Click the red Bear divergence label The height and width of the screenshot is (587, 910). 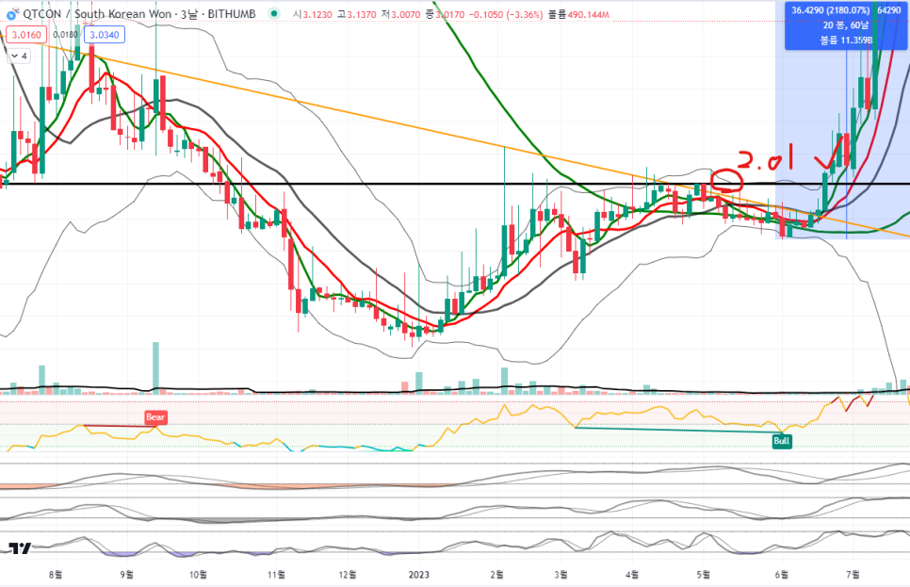click(x=154, y=416)
